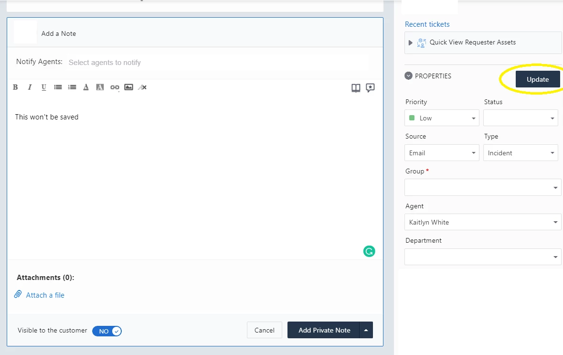Insert a hyperlink into the note
This screenshot has width=563, height=355.
pos(115,87)
